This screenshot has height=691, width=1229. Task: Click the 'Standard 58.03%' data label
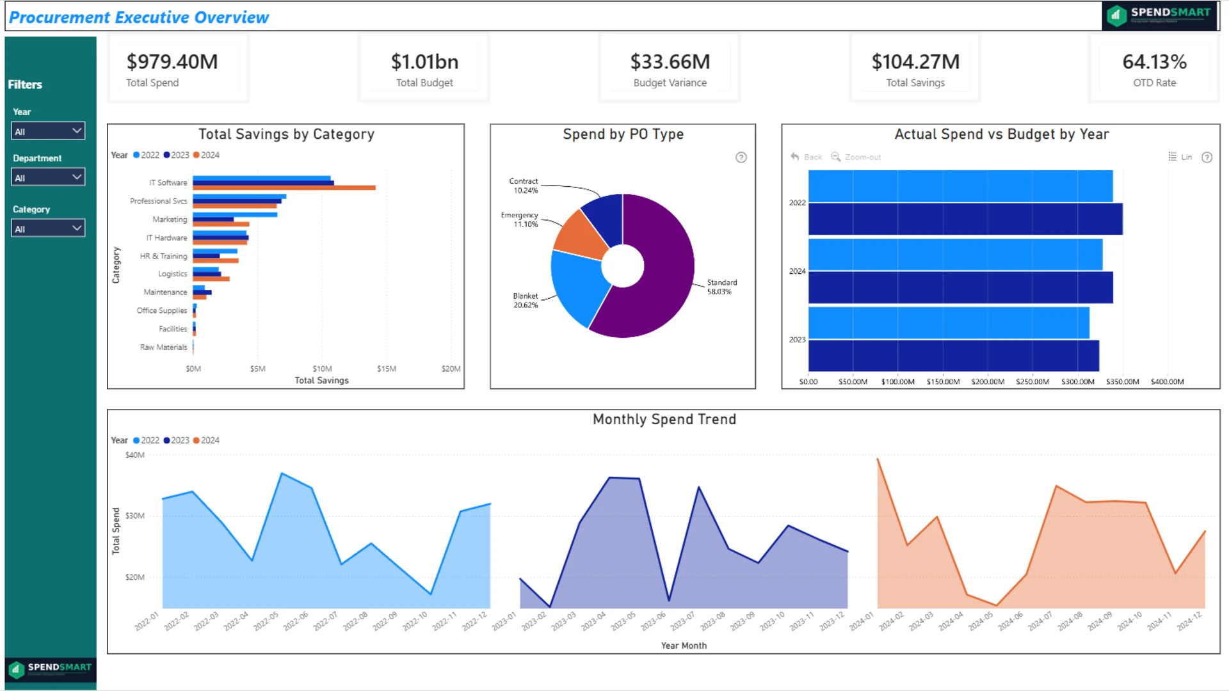[722, 287]
